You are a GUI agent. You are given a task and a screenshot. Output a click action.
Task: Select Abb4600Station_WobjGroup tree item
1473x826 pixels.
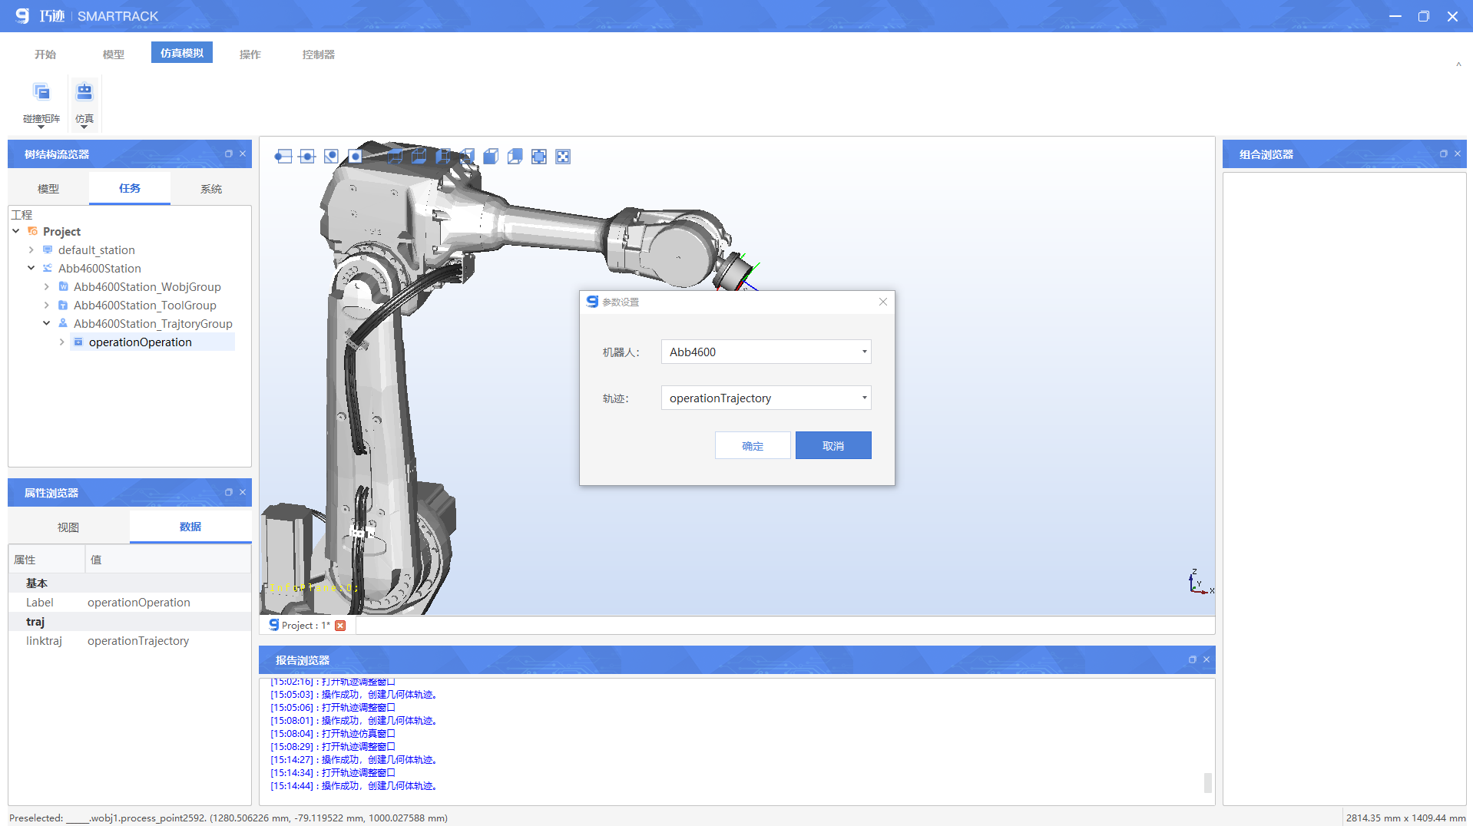point(147,286)
